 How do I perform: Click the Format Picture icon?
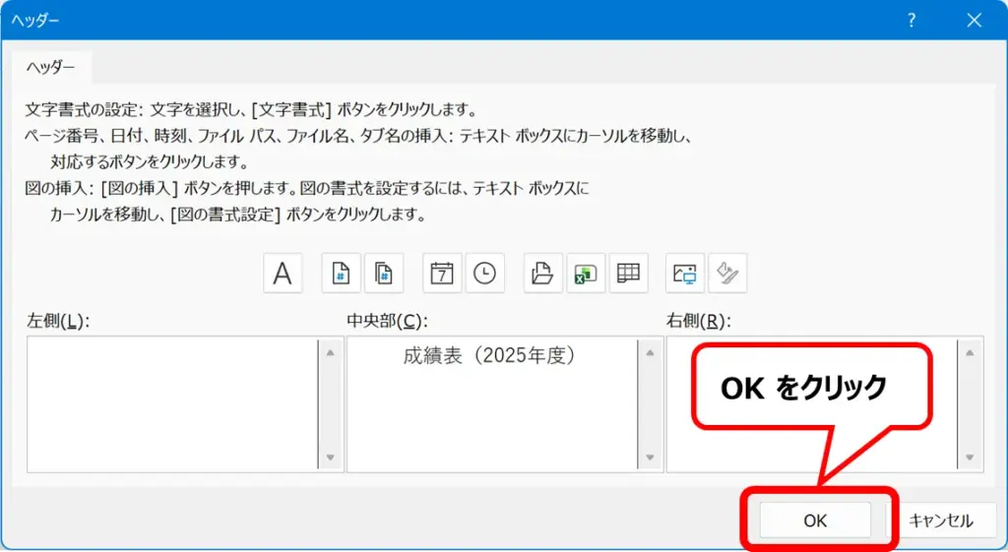[x=727, y=274]
